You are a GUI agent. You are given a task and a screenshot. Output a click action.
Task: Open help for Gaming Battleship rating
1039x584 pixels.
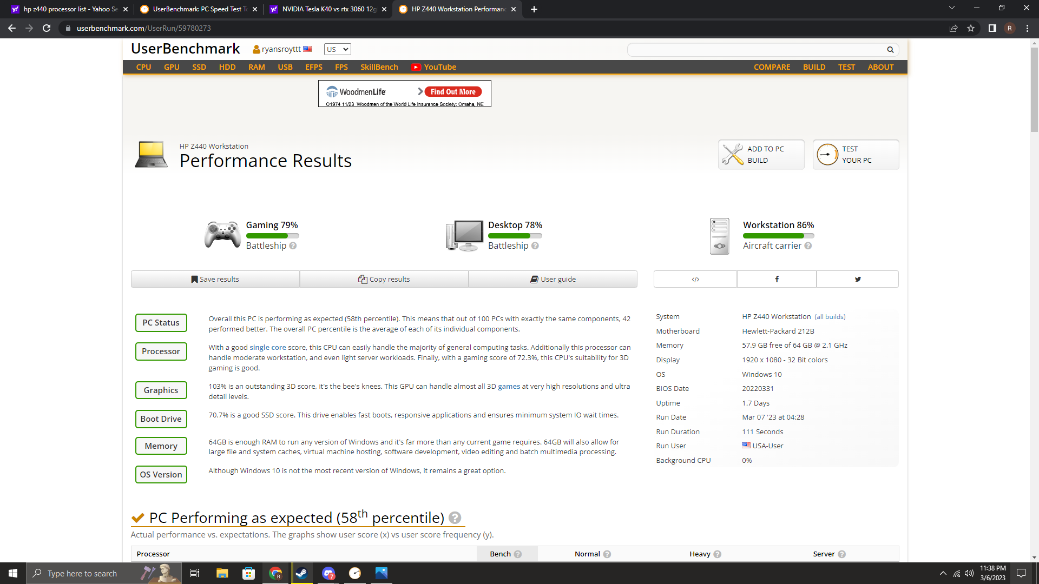tap(293, 246)
